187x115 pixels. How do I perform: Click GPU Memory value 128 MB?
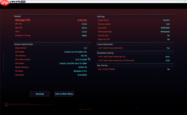click(x=84, y=56)
